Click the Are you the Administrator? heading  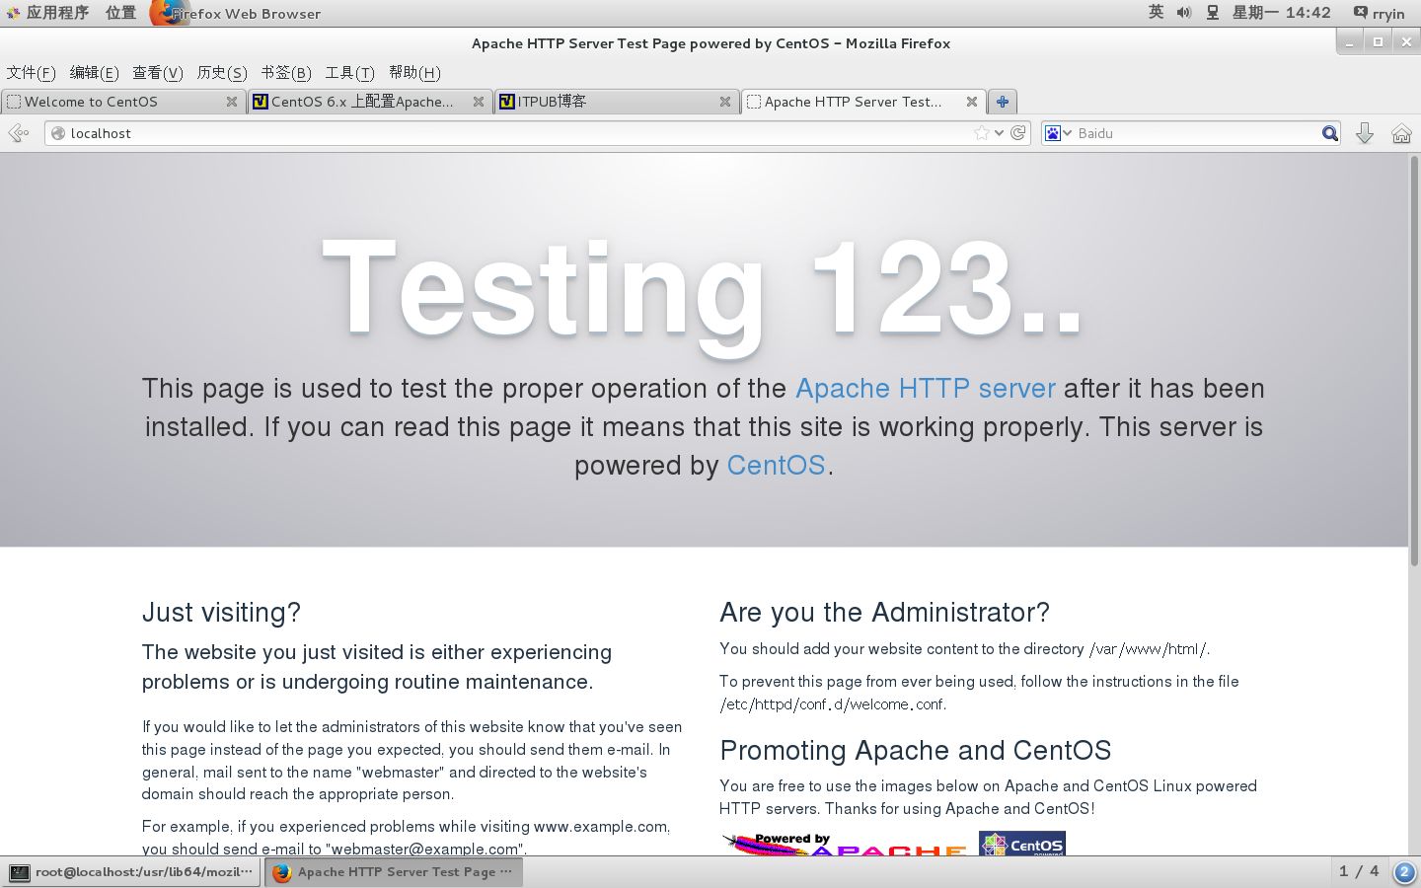(884, 613)
